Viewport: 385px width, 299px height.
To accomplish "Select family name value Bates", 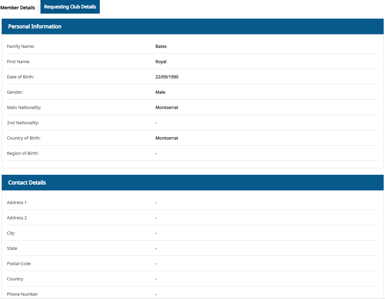I will 161,47.
